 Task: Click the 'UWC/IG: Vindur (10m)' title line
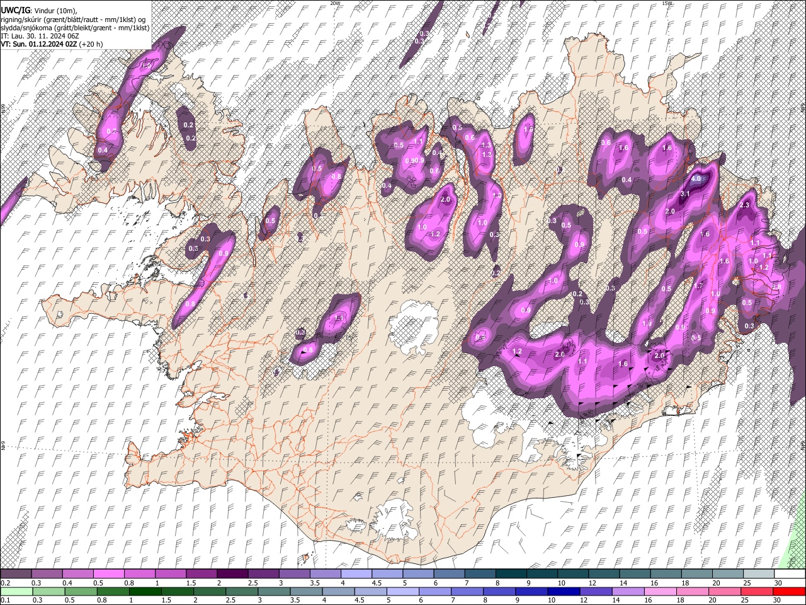(39, 10)
